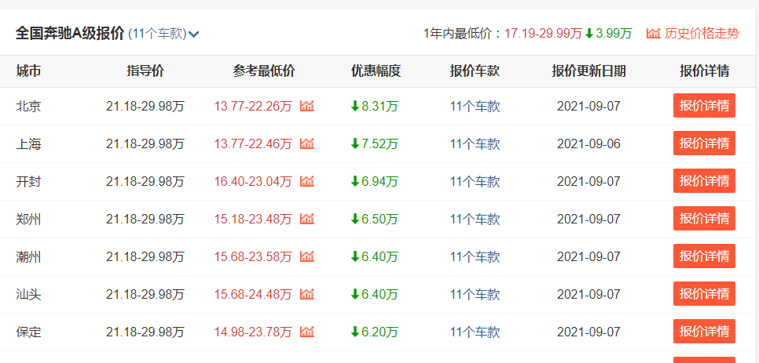The height and width of the screenshot is (363, 759).
Task: Click 报价详情 button for 潮州
Action: coord(704,256)
